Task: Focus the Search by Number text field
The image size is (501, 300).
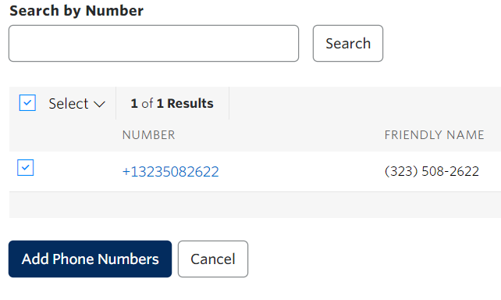Action: coord(154,44)
